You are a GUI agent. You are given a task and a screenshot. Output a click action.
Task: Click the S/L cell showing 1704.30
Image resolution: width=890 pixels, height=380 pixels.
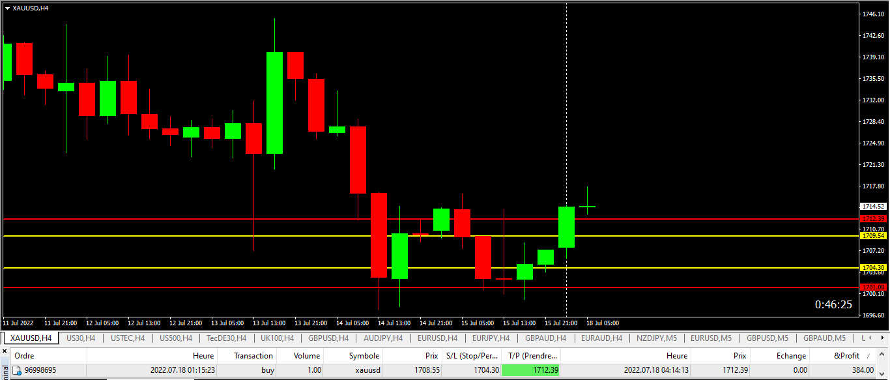tap(471, 370)
